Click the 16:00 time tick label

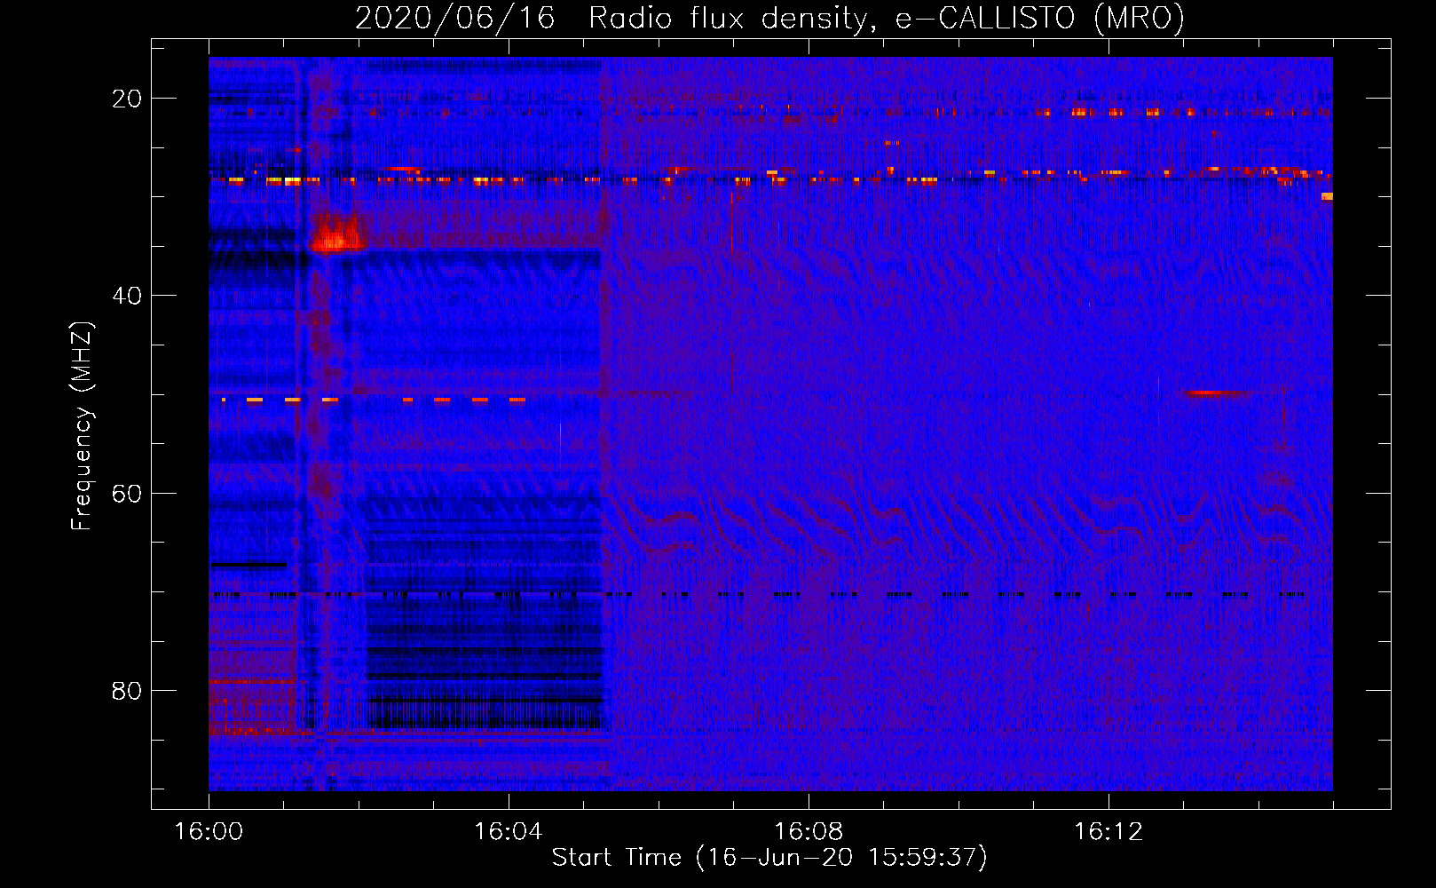coord(209,832)
